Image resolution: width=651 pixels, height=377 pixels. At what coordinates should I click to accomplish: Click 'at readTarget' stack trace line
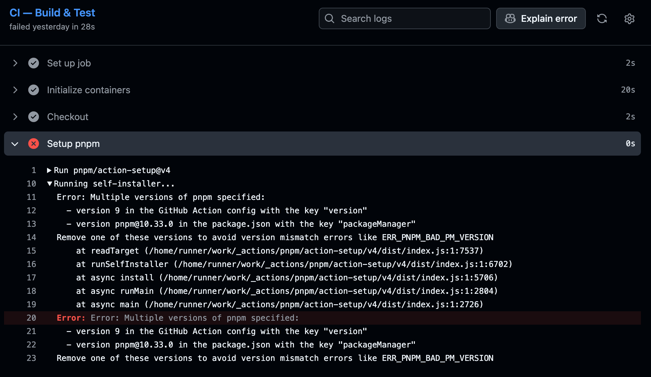(x=279, y=251)
